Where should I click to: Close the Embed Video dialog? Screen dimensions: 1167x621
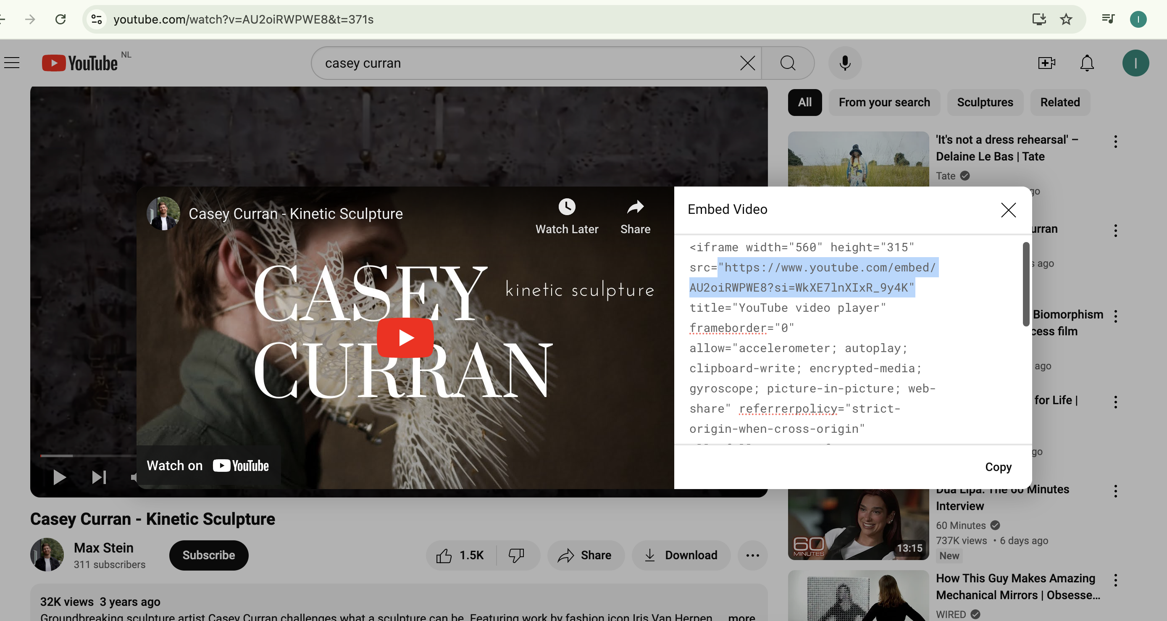point(1008,210)
